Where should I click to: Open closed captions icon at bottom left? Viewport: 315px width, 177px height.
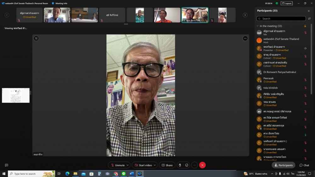coord(6,165)
